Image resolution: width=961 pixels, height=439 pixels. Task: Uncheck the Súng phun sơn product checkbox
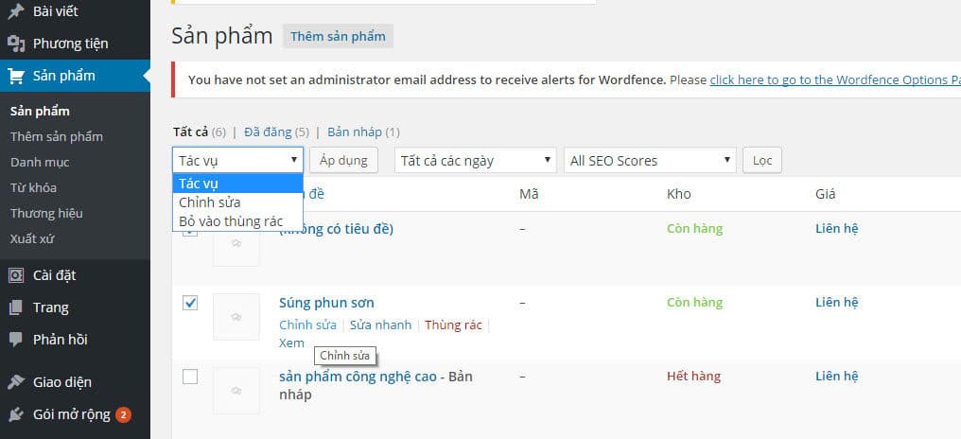(x=190, y=303)
